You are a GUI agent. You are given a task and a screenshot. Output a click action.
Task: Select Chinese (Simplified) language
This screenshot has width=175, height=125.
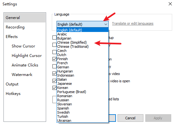82,42
